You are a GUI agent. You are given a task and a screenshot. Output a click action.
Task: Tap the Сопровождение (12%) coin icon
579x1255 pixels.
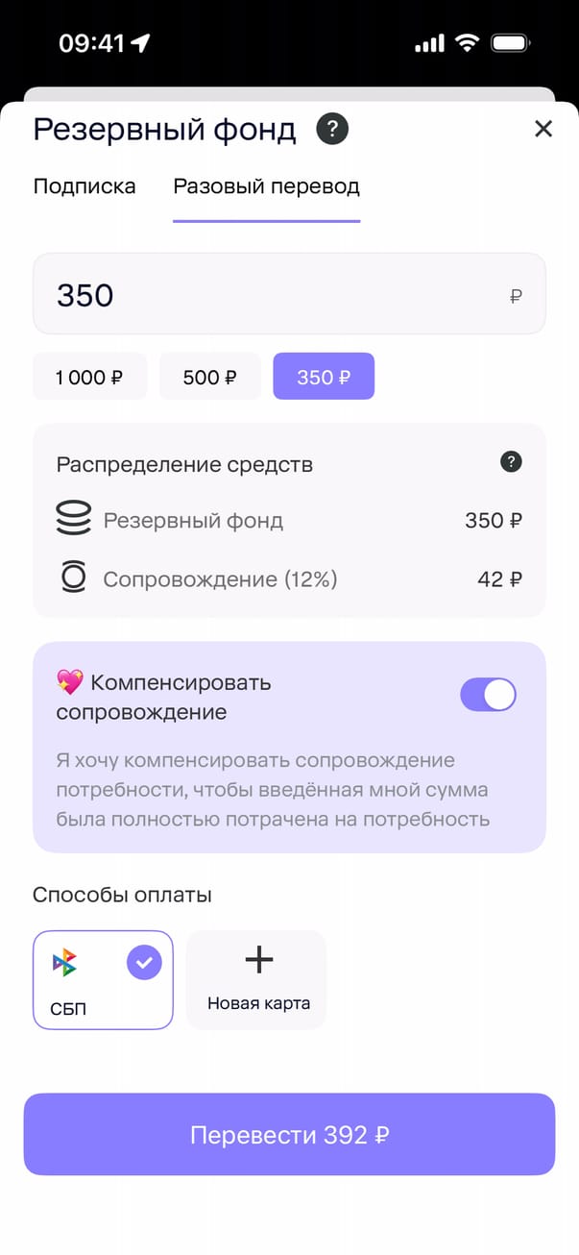[x=74, y=578]
